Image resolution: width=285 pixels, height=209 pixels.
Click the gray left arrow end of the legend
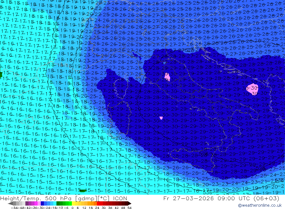click(x=10, y=203)
